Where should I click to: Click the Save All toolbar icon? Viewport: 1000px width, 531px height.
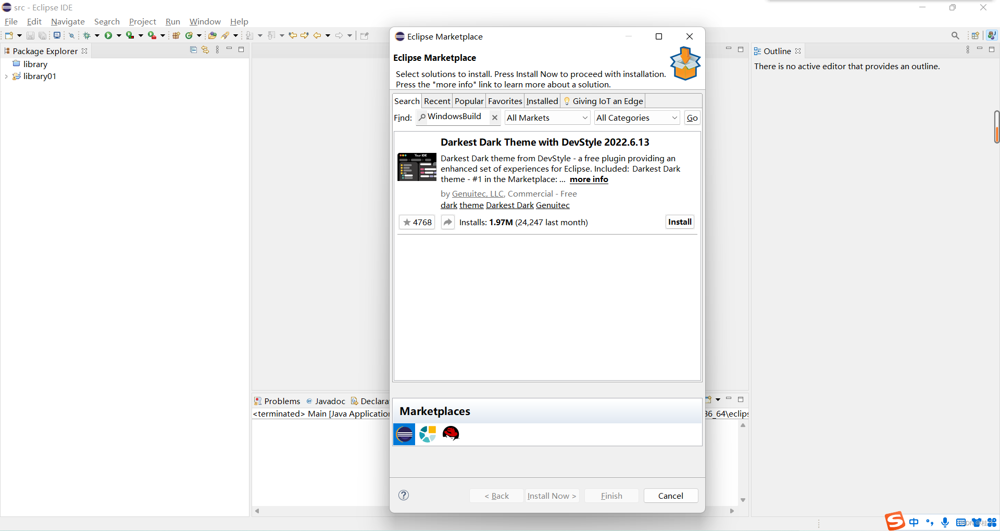point(43,35)
